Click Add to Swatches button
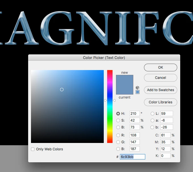This screenshot has width=193, height=172. pyautogui.click(x=161, y=90)
